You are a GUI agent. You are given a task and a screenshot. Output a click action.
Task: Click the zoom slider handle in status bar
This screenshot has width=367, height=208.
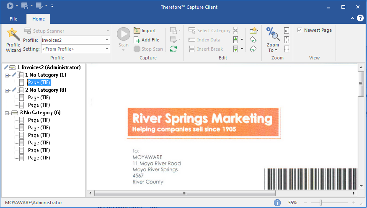point(320,203)
